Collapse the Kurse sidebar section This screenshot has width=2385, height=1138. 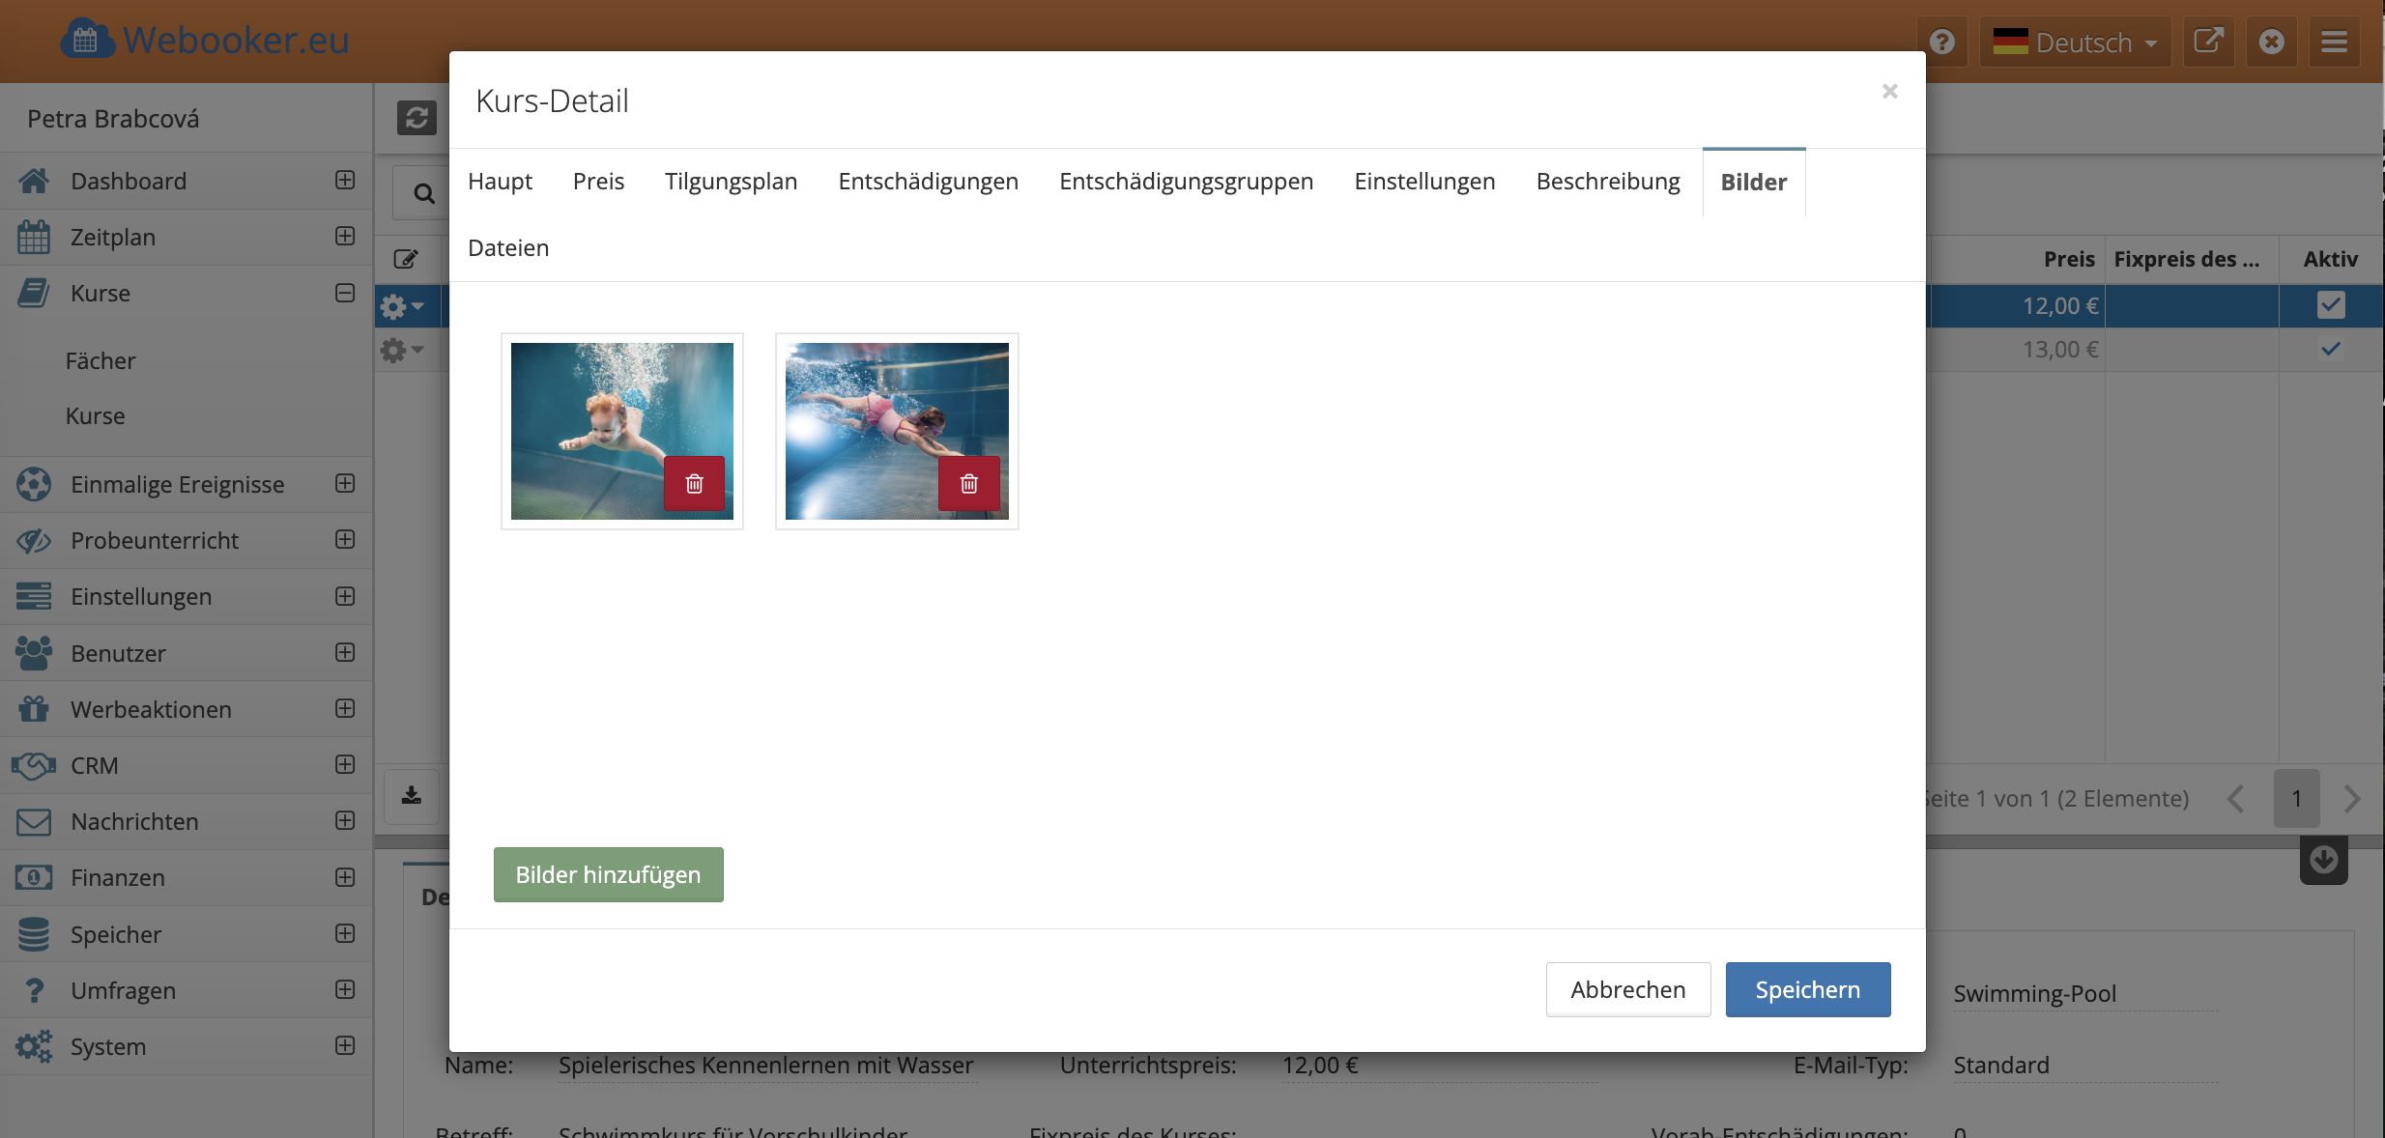click(x=345, y=293)
